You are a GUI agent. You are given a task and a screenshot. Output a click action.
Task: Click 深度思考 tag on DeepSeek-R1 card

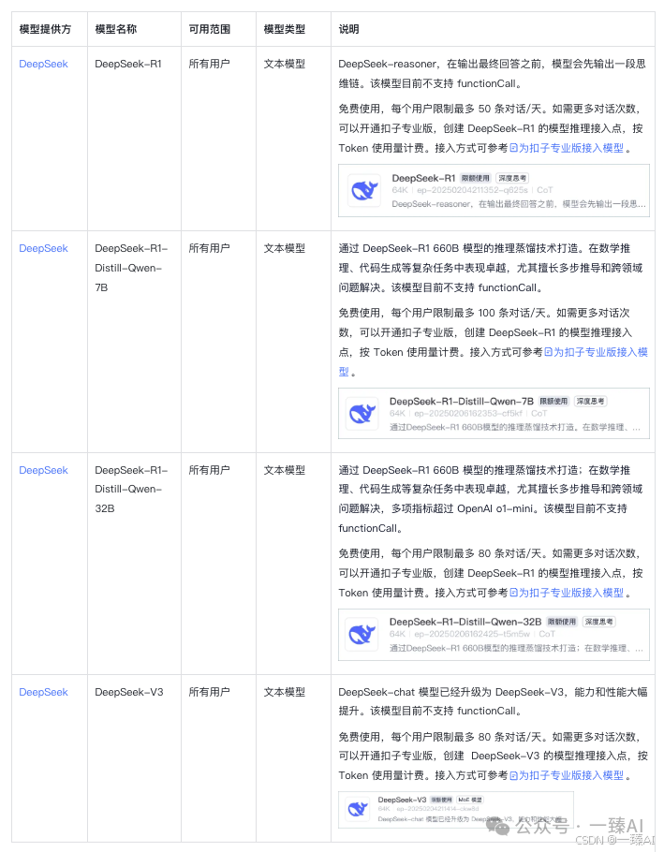pos(512,178)
